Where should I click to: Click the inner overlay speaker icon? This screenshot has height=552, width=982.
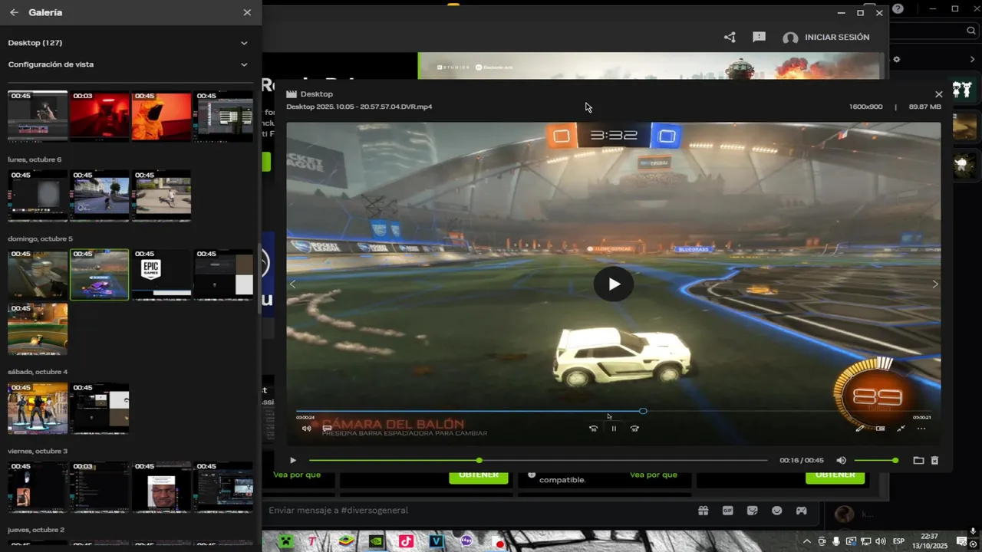coord(306,429)
